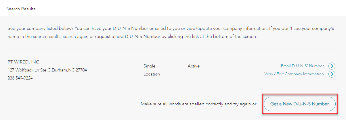Open the Email D-U-N-S Number link
Image resolution: width=346 pixels, height=120 pixels.
(302, 66)
